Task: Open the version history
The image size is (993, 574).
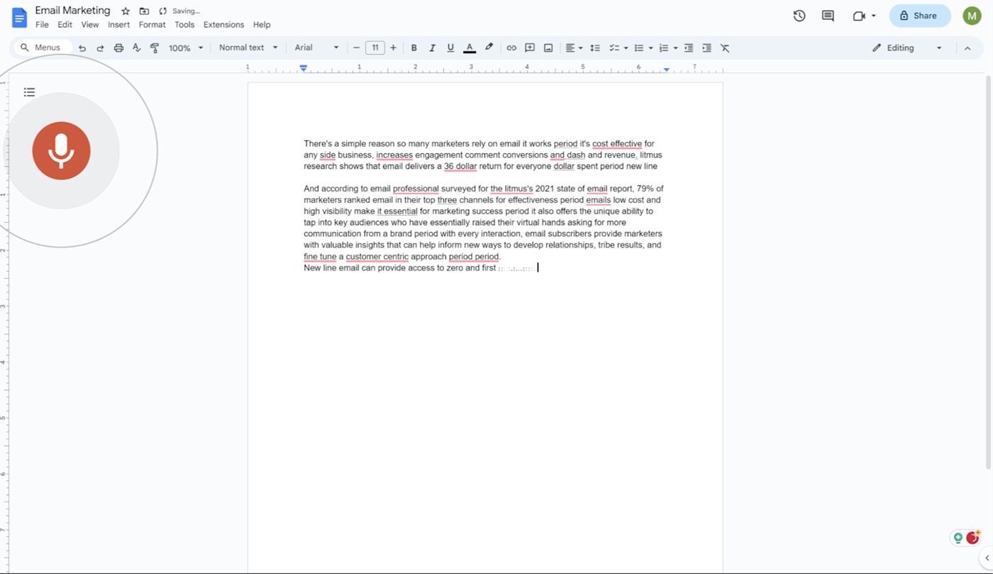Action: click(799, 16)
